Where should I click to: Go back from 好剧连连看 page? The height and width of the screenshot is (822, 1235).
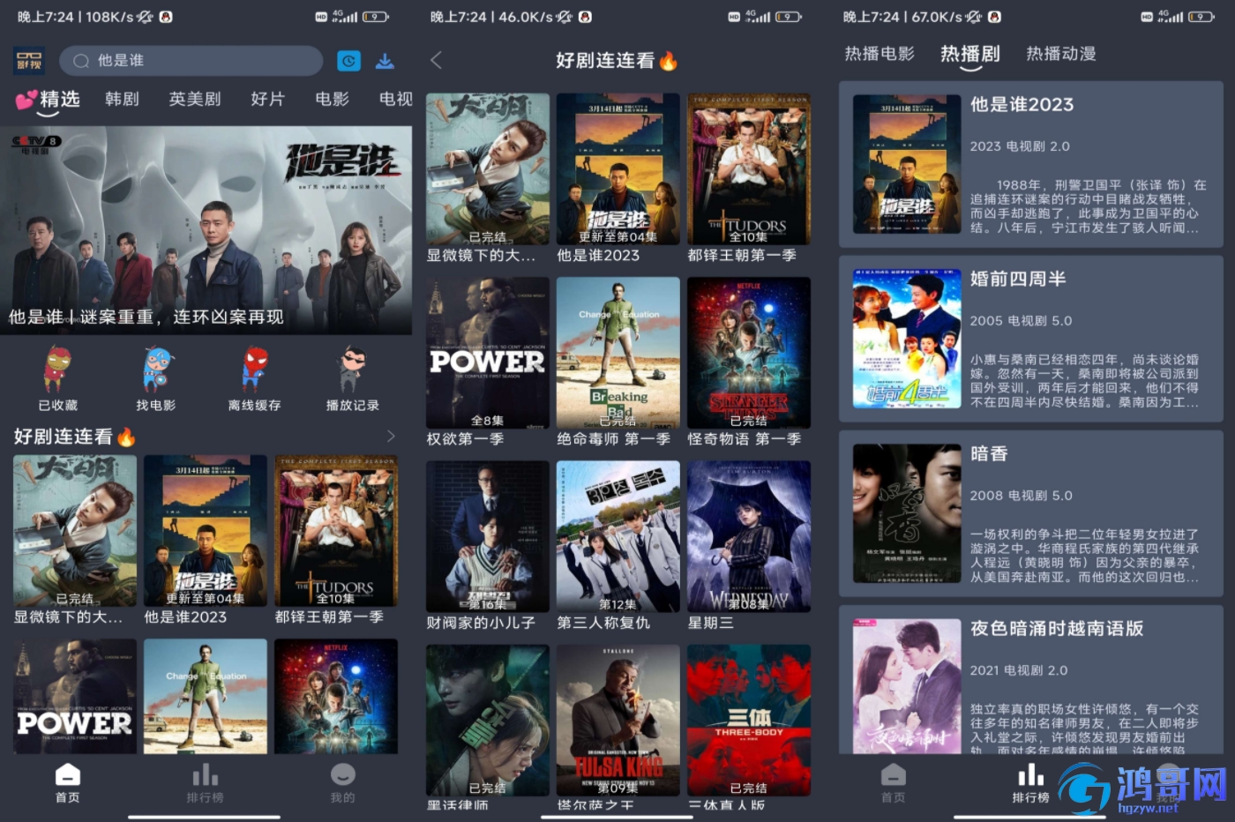coord(436,60)
